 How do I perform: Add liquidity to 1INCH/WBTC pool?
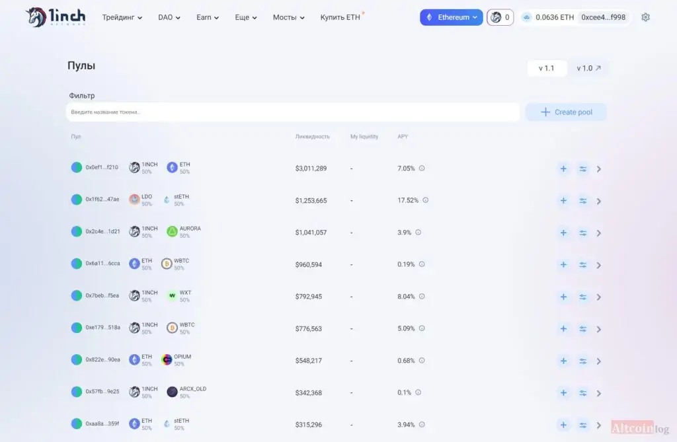pyautogui.click(x=563, y=329)
